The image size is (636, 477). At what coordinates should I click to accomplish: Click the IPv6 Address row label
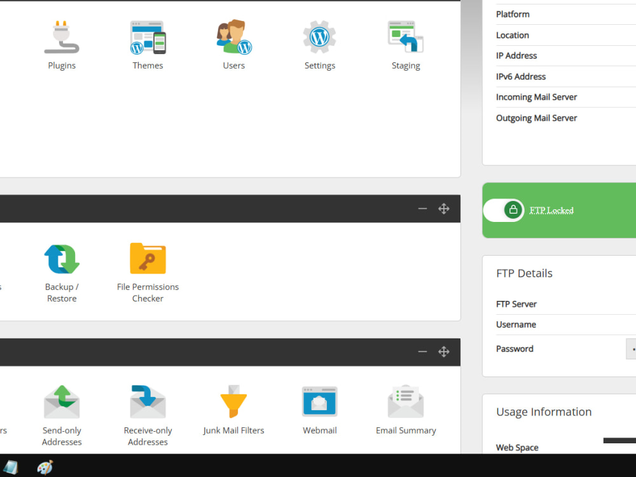(x=521, y=77)
